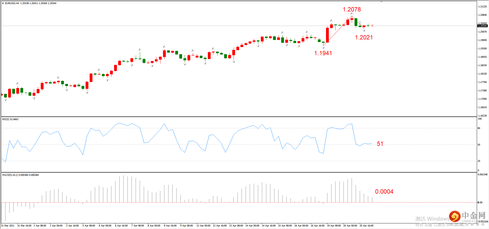The image size is (489, 229).
Task: Click the 1.21220 price scale label
Action: click(482, 7)
